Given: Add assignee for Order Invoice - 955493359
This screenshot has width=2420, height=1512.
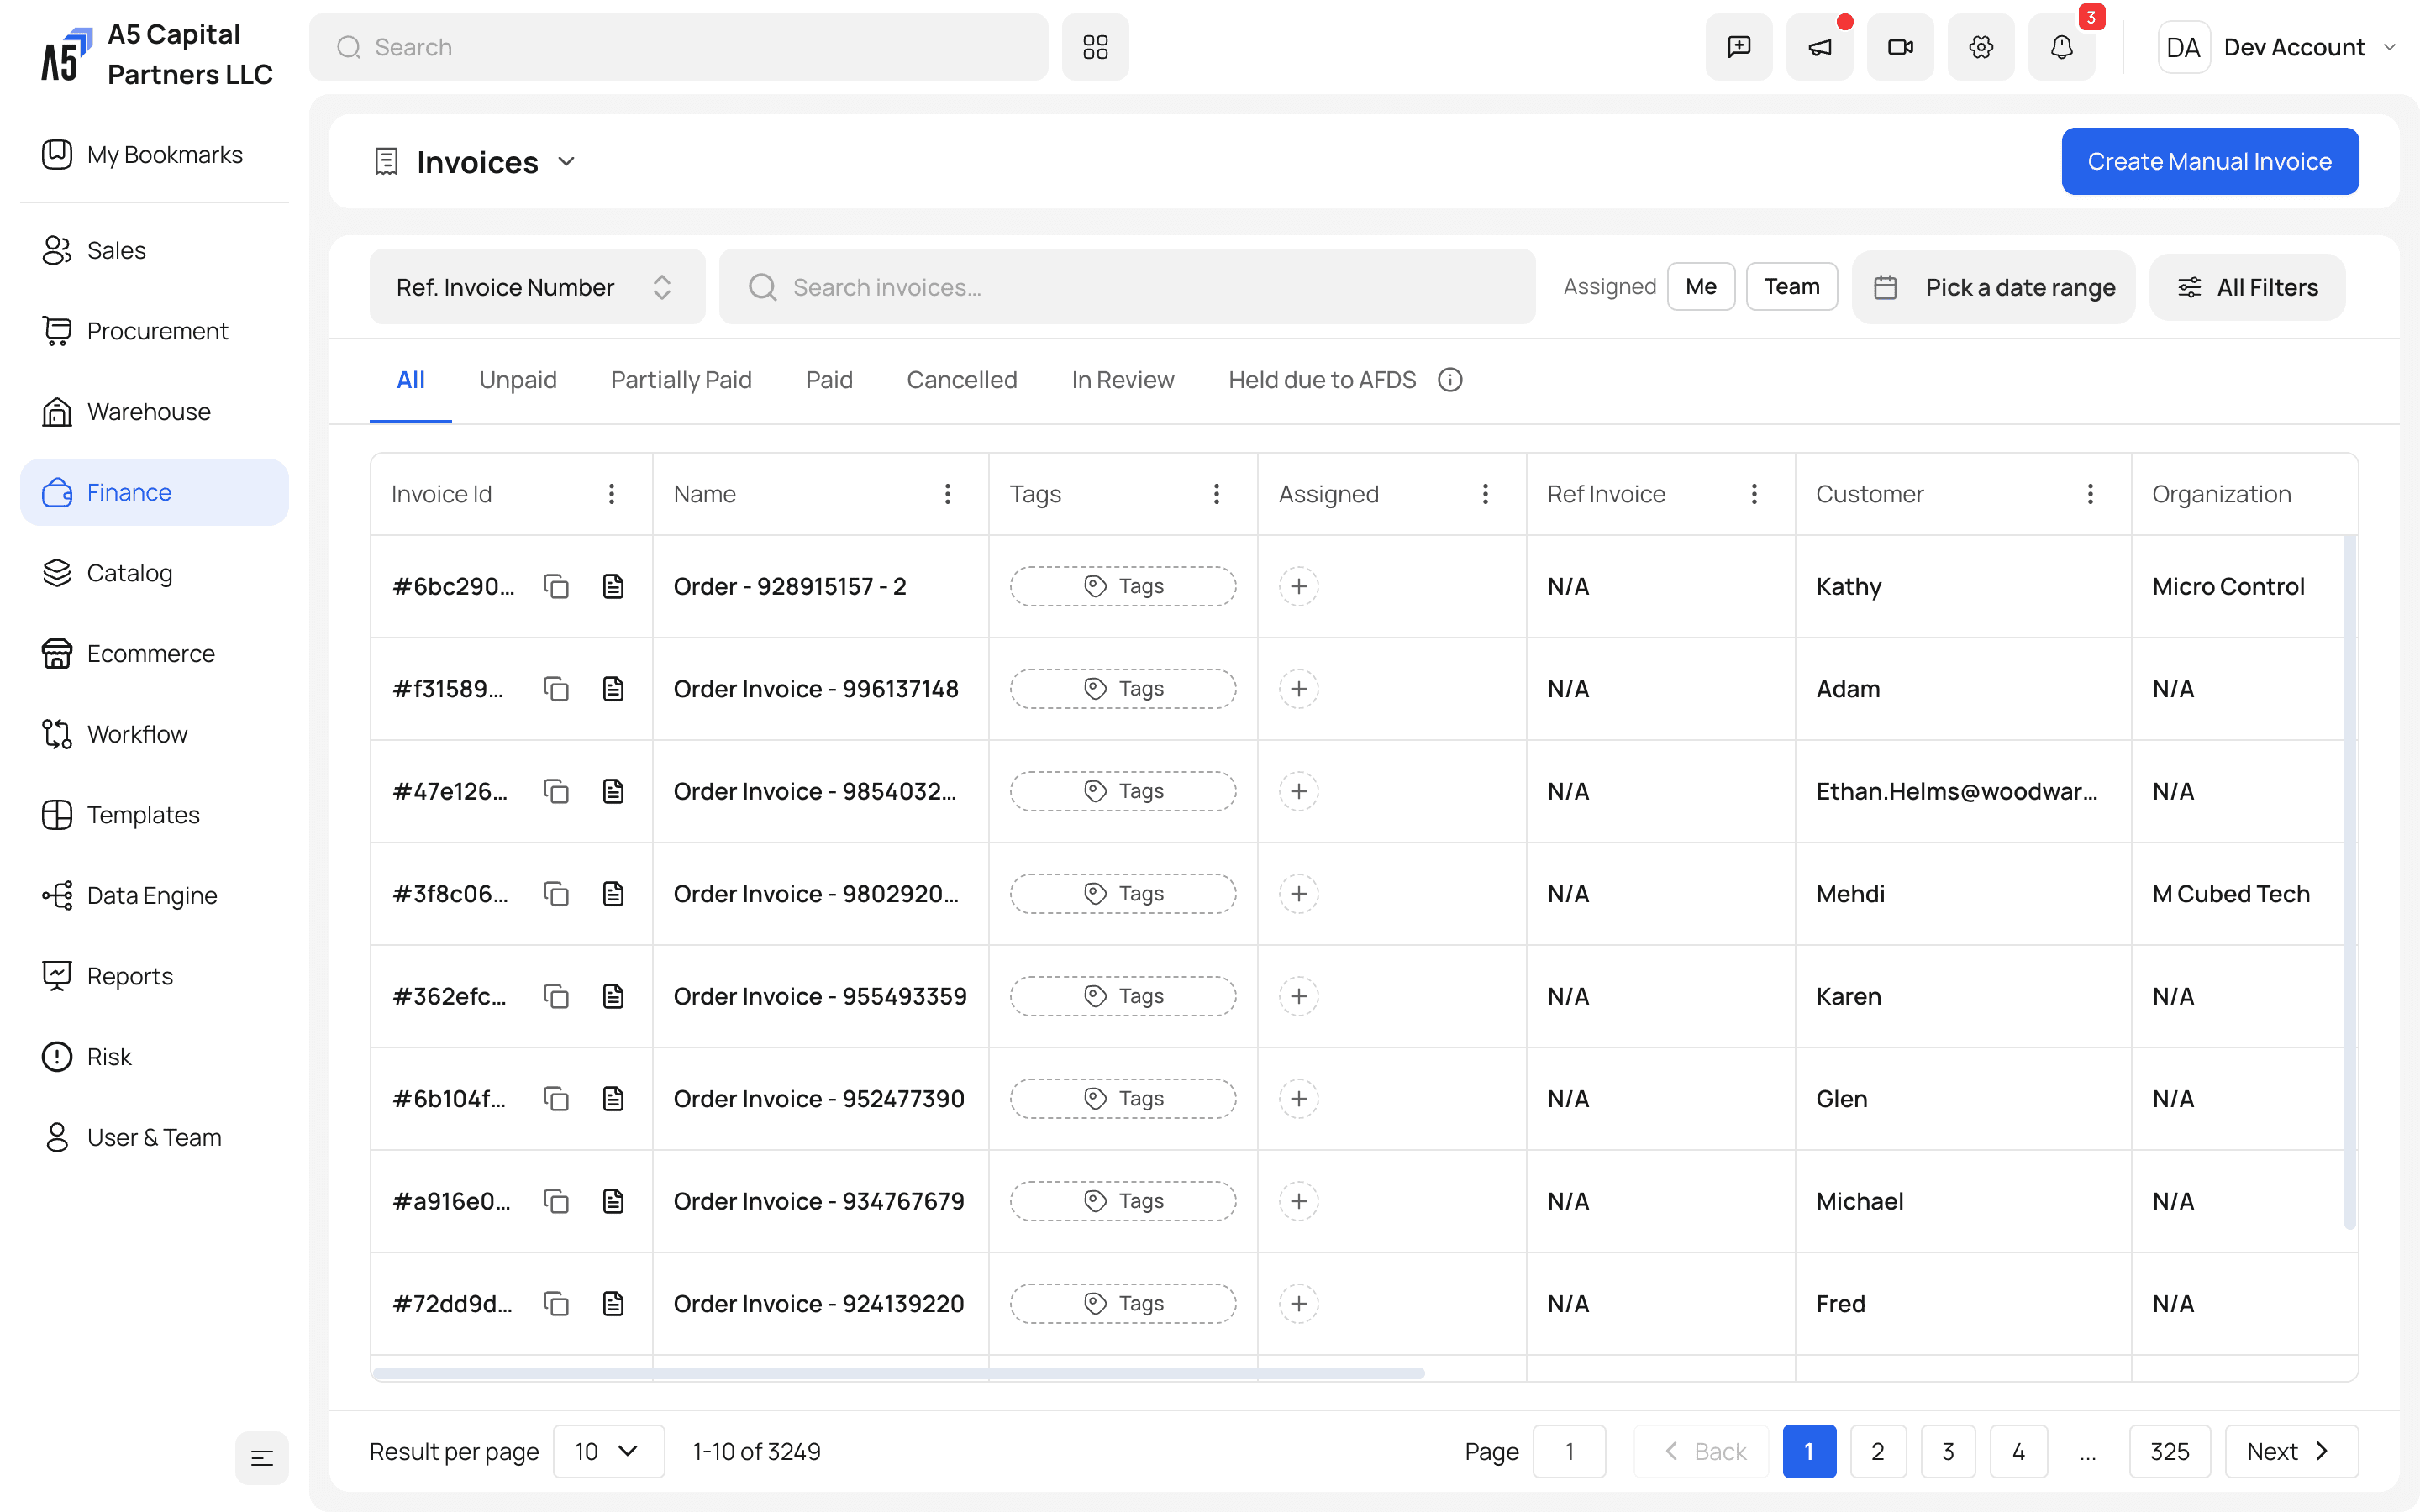Looking at the screenshot, I should pyautogui.click(x=1299, y=996).
